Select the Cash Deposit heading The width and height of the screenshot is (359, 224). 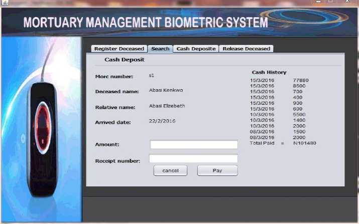[x=125, y=60]
